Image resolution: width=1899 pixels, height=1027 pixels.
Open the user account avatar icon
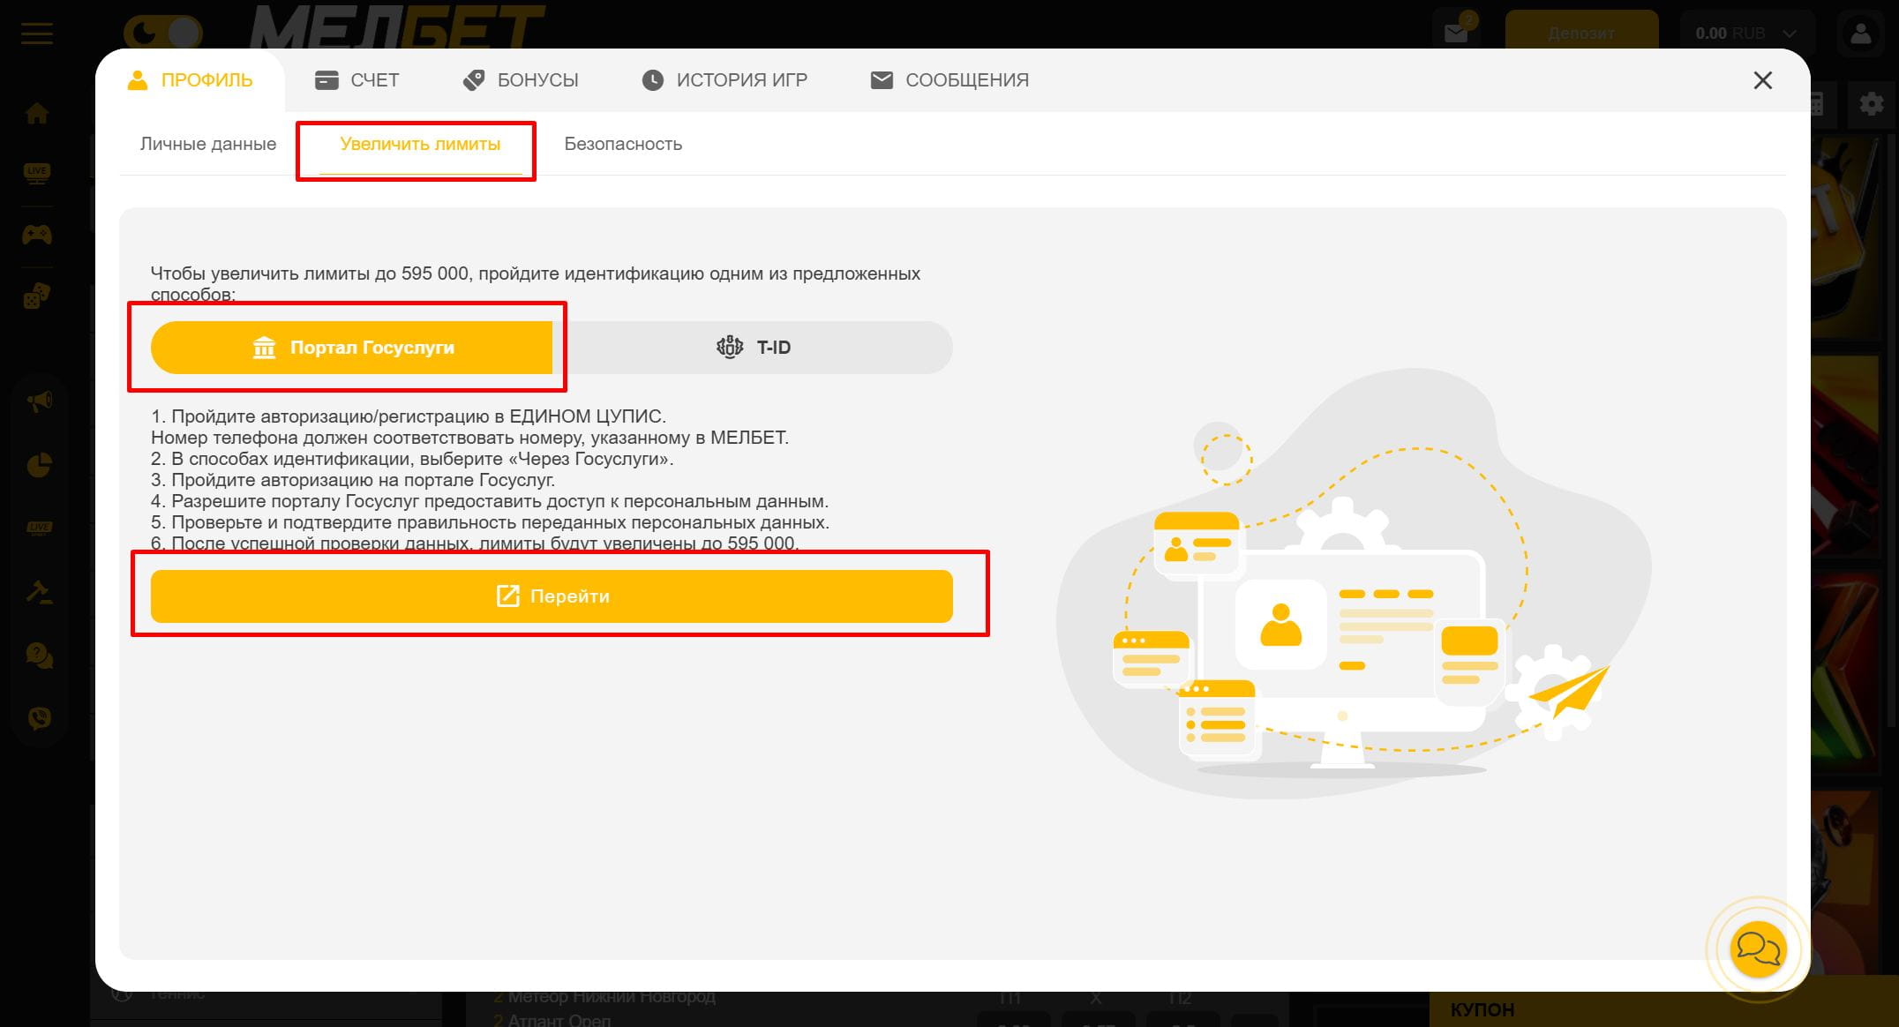tap(1861, 34)
